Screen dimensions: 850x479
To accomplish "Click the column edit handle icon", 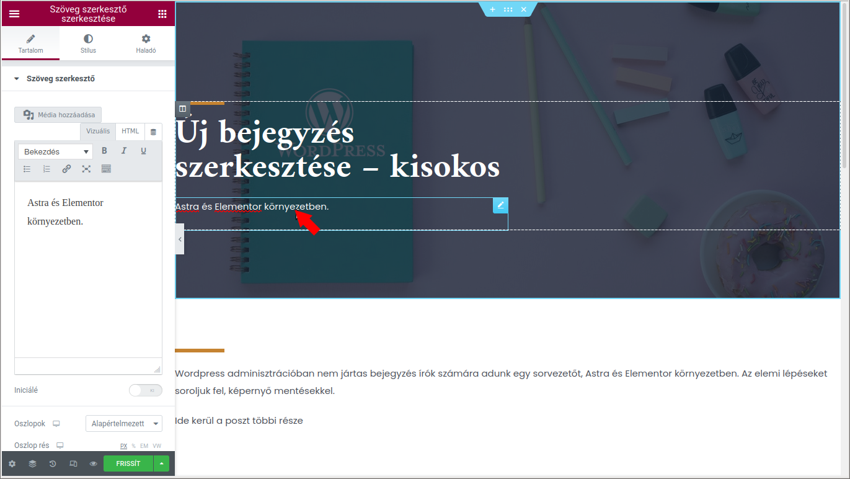I will coord(182,109).
